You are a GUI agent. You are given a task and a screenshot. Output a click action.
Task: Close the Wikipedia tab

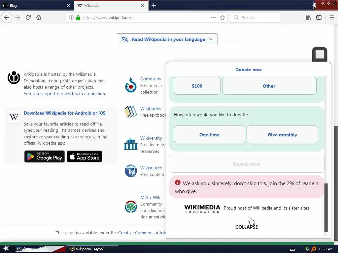pyautogui.click(x=143, y=6)
